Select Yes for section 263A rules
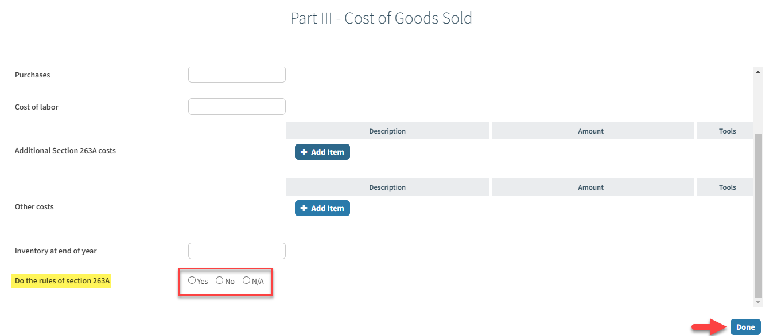The width and height of the screenshot is (777, 336). pyautogui.click(x=192, y=280)
